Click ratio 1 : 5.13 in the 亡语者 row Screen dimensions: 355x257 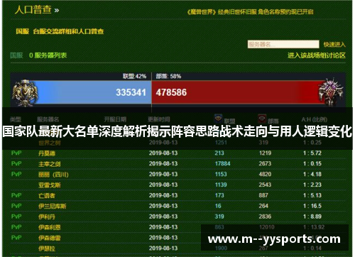[312, 195]
